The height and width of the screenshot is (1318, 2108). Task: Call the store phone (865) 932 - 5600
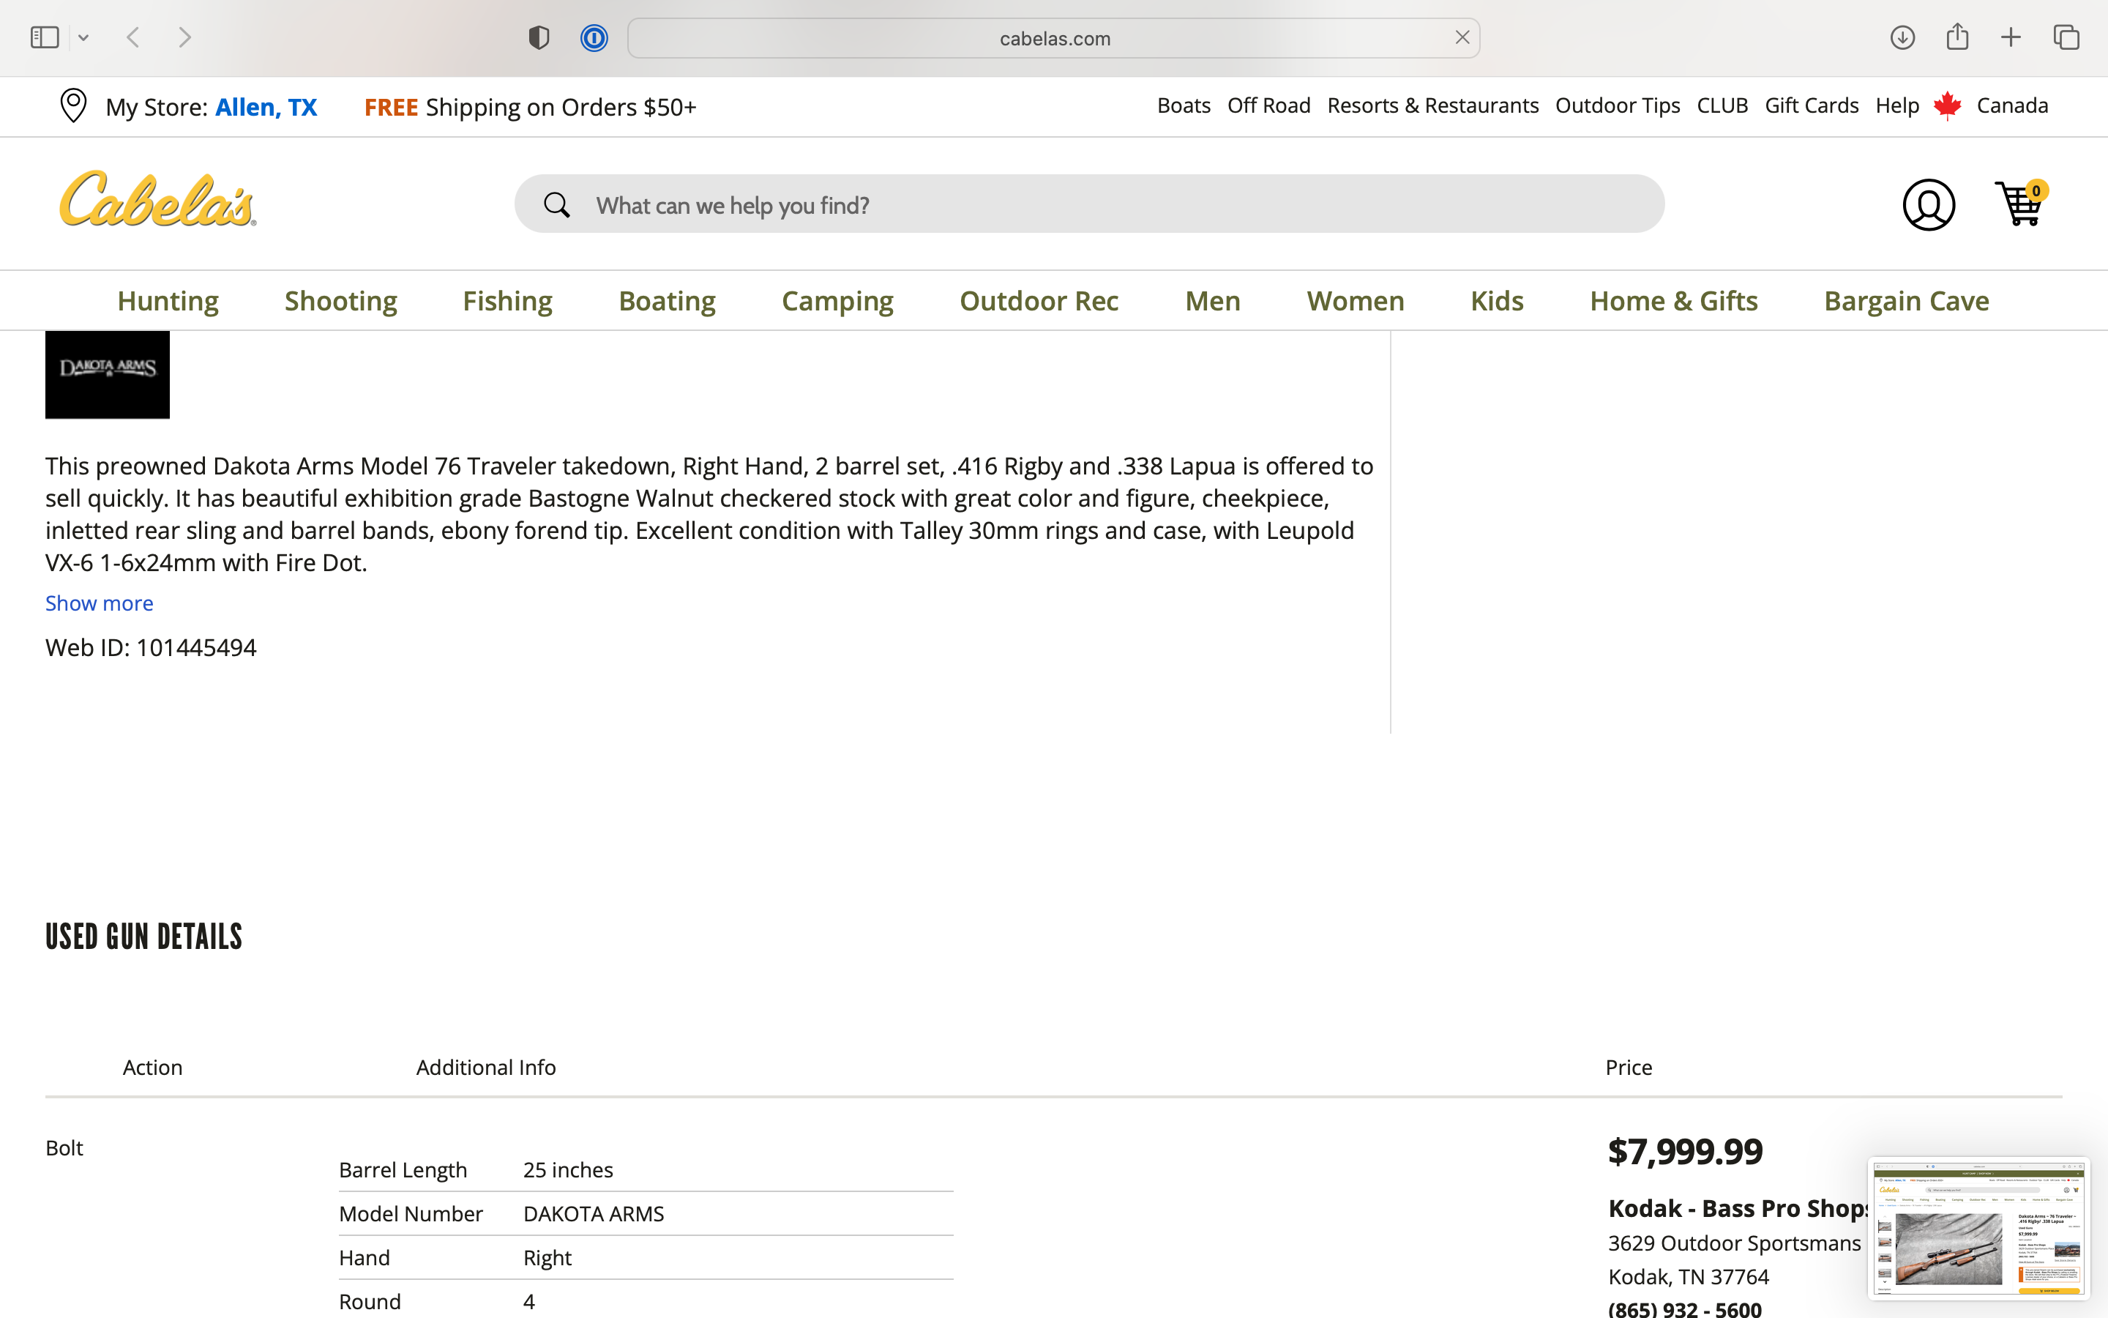click(1685, 1308)
